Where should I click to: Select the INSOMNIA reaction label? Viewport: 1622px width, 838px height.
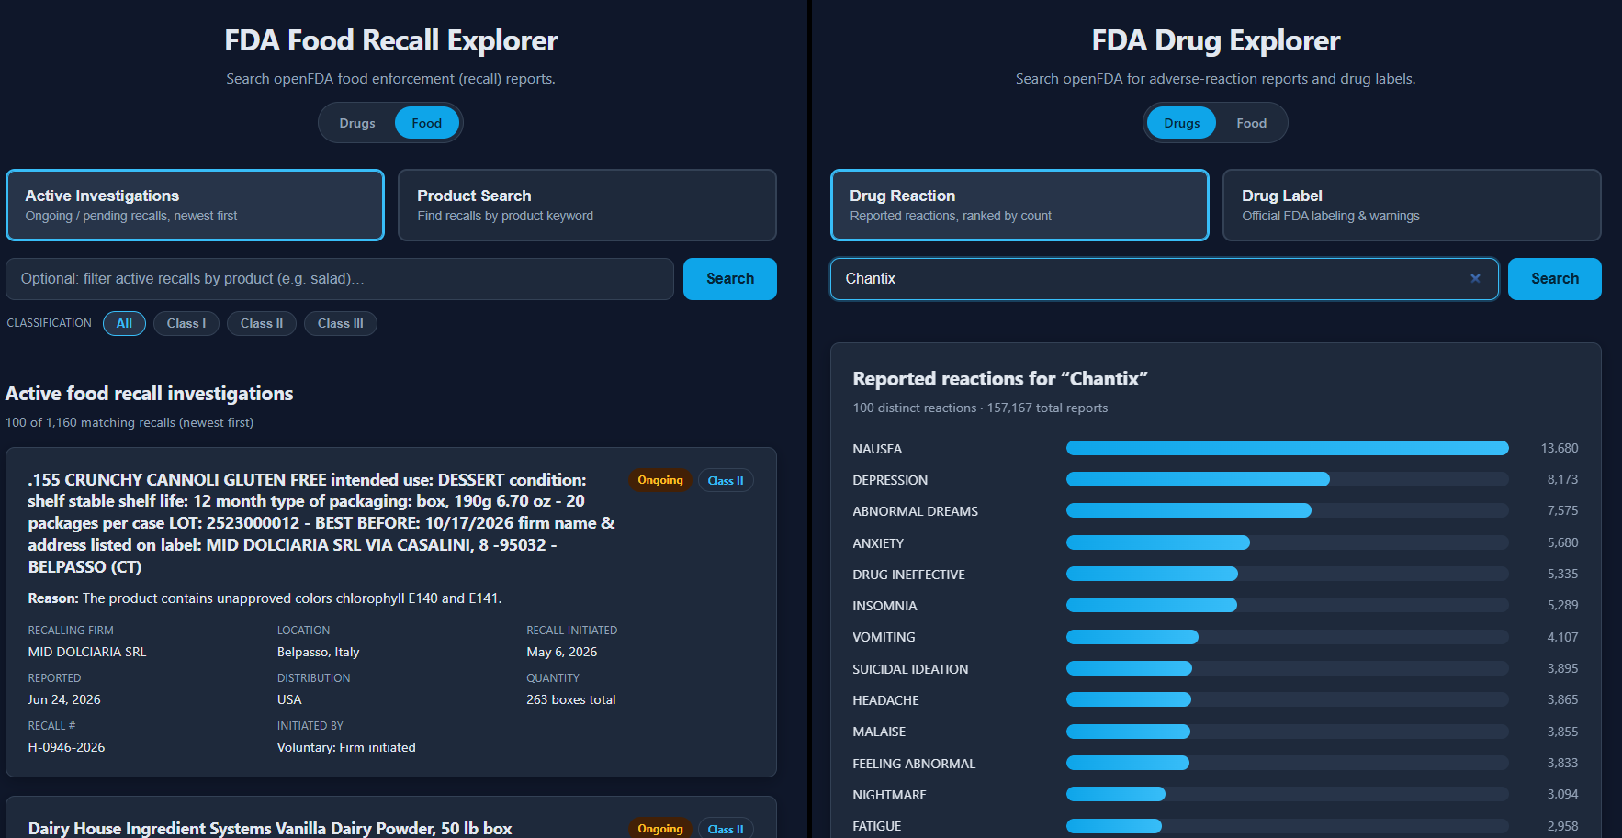click(884, 606)
